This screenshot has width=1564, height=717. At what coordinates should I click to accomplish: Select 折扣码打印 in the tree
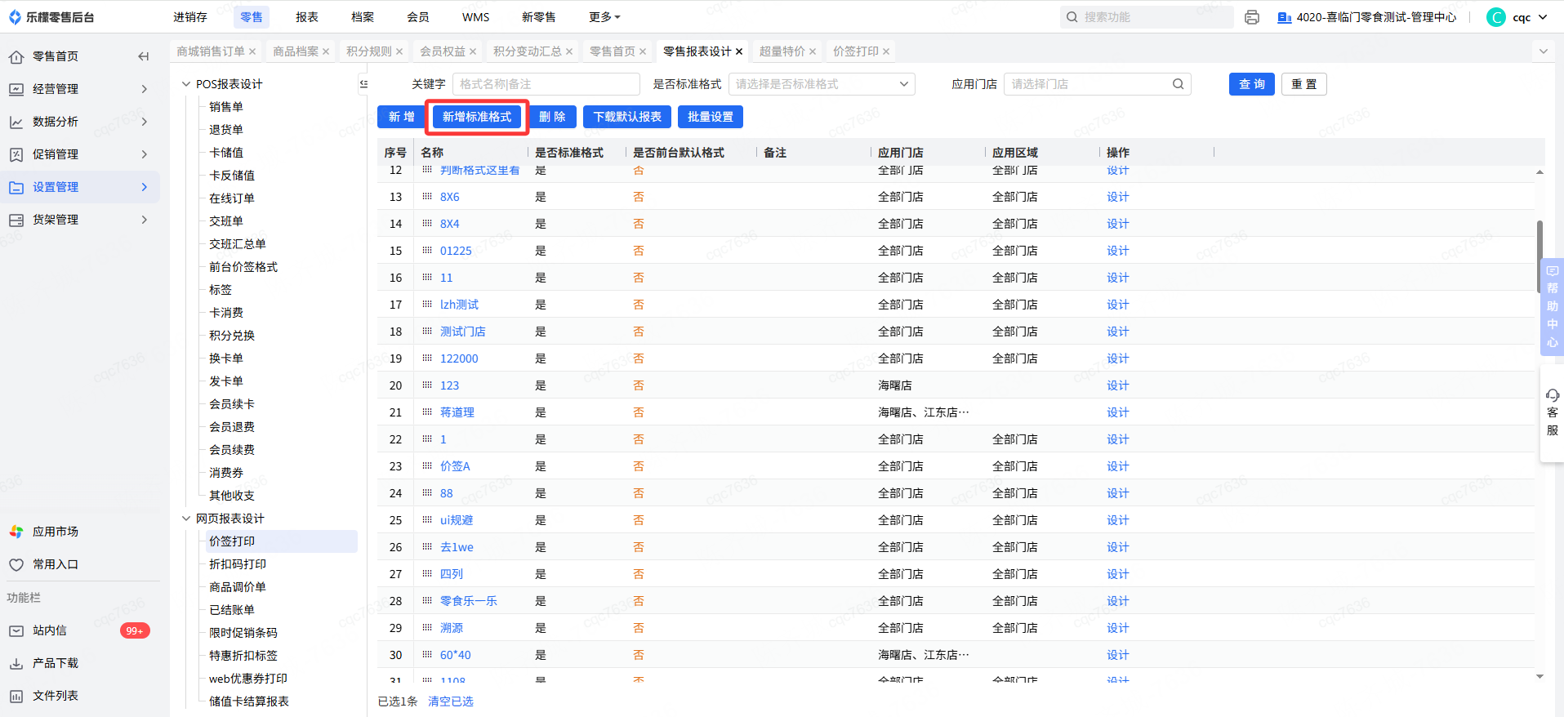(238, 564)
